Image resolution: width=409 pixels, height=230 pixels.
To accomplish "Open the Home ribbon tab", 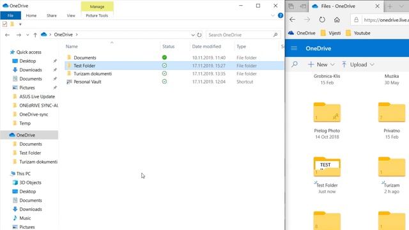I will [31, 15].
